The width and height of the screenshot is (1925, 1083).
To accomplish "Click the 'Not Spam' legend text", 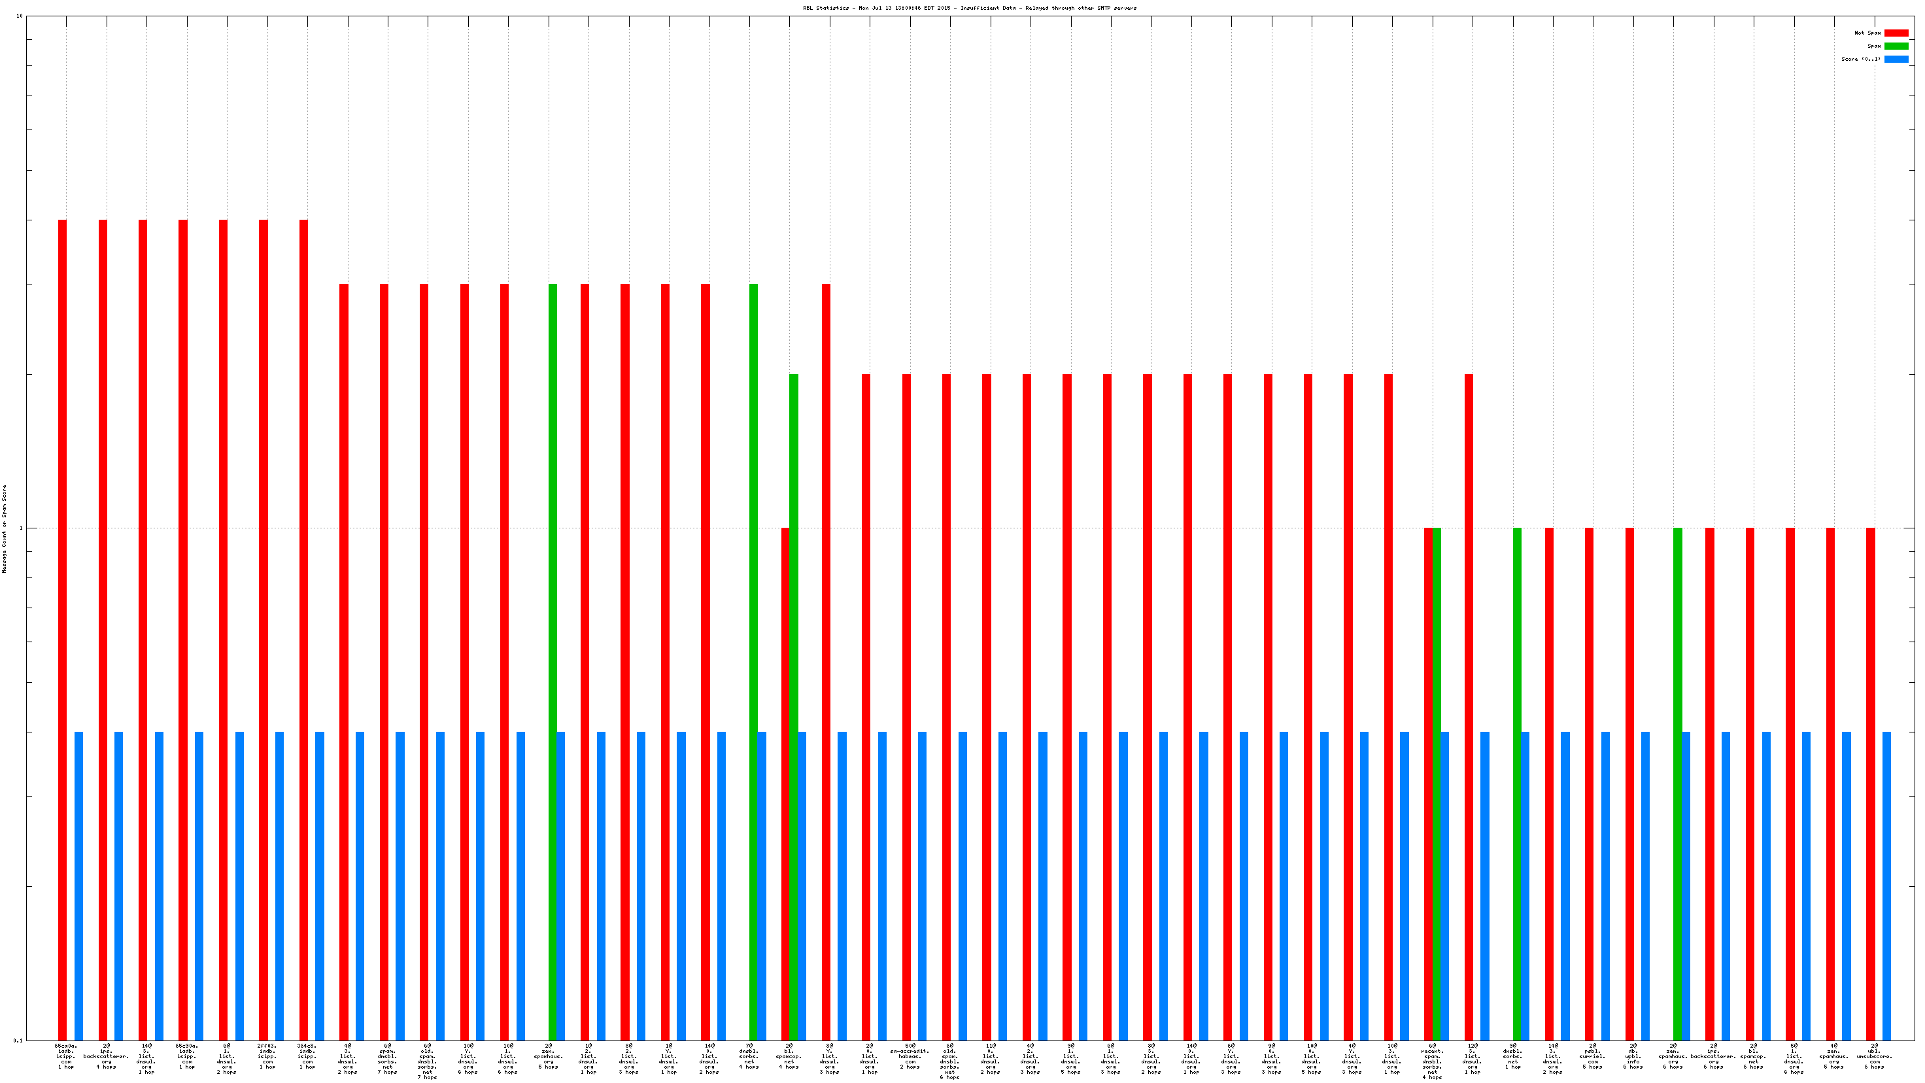I will [1867, 33].
